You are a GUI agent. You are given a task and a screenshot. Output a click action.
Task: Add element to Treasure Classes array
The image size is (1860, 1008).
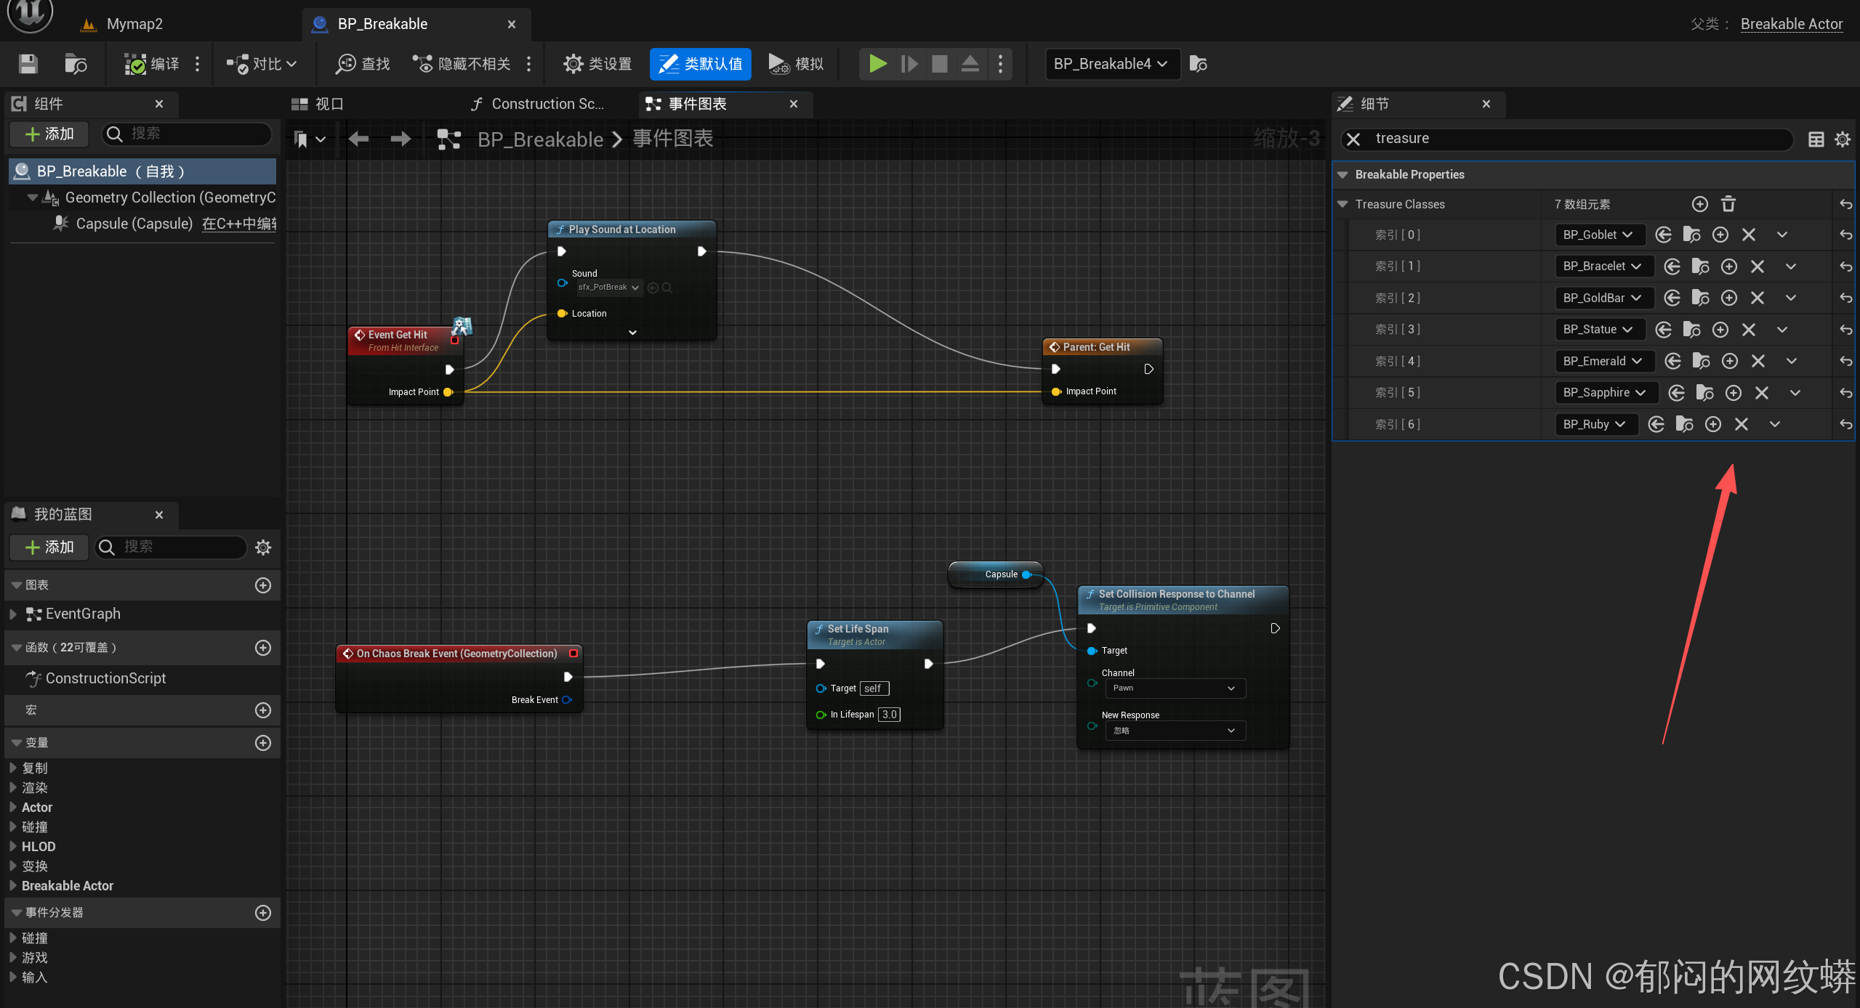coord(1699,204)
